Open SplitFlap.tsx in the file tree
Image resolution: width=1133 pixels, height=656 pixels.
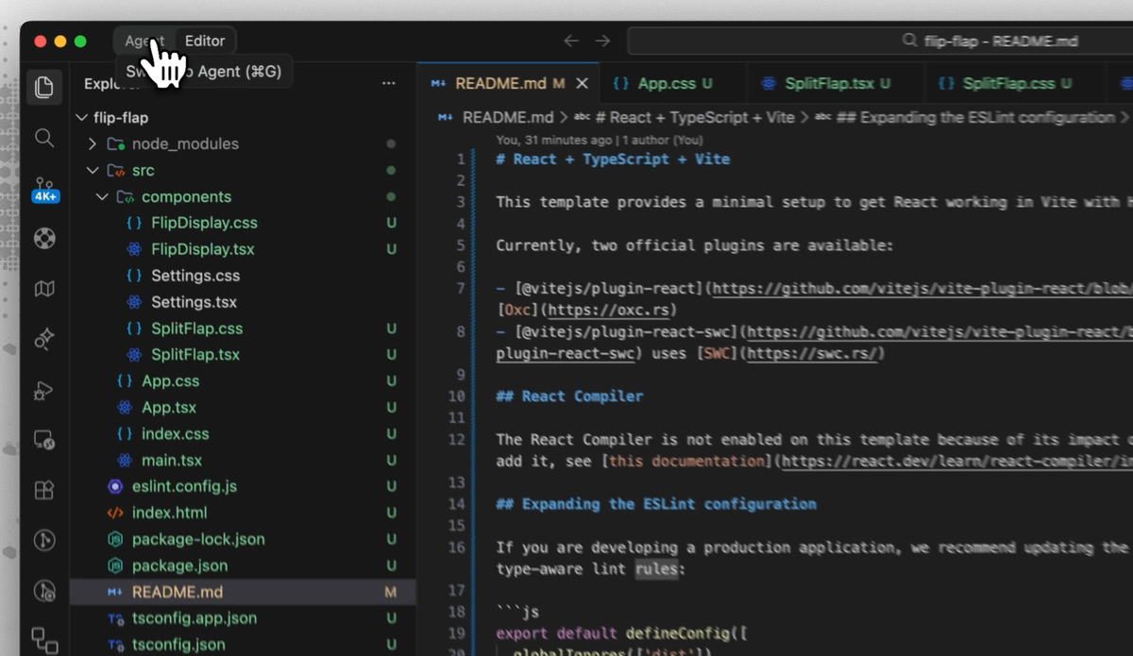(195, 356)
